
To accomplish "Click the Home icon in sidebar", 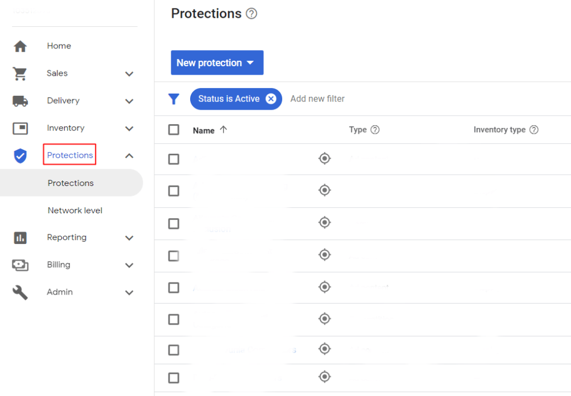I will click(x=20, y=46).
